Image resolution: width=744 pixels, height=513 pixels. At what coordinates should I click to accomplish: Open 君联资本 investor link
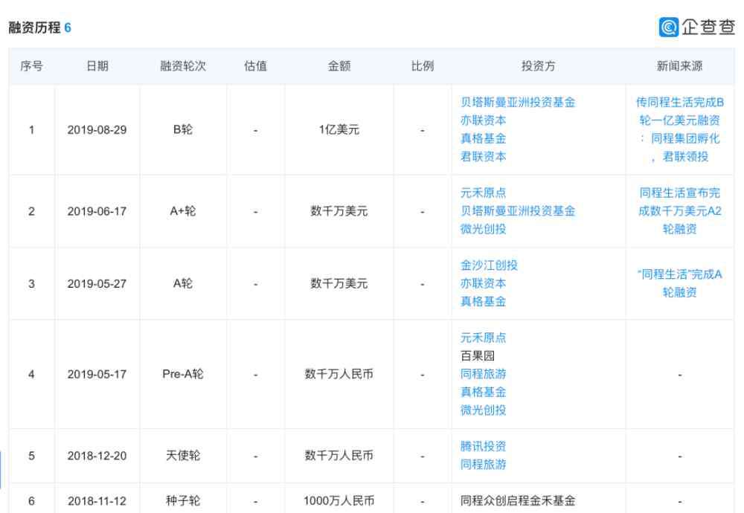click(483, 156)
